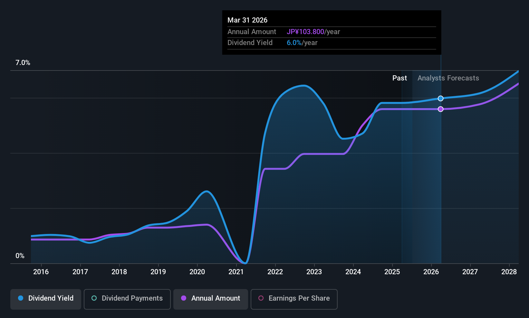Click the 2019 x-axis label
This screenshot has width=529, height=318.
point(158,272)
